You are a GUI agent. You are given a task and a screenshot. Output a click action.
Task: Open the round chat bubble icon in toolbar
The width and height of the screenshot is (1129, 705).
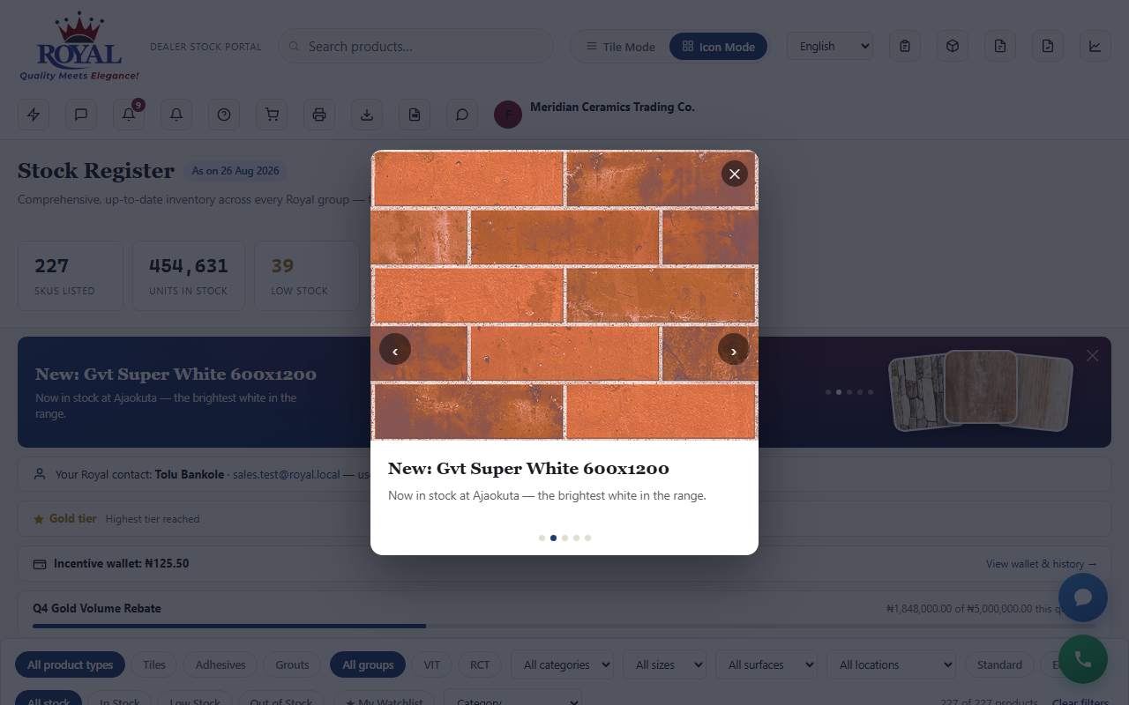[462, 115]
